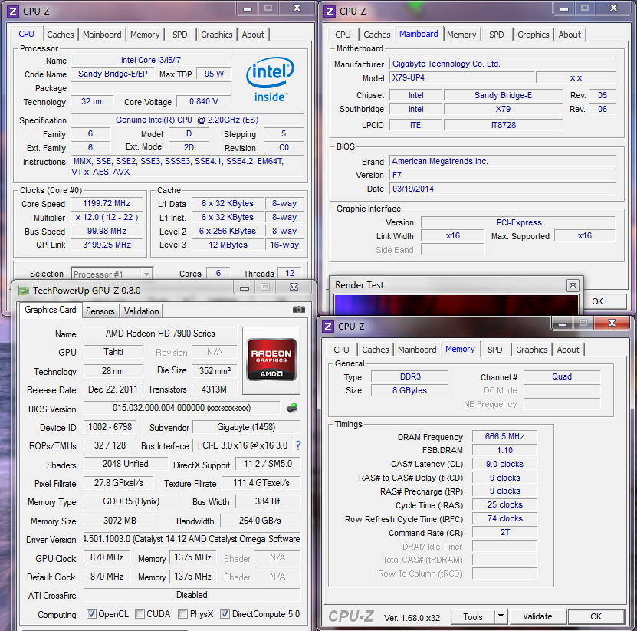The image size is (637, 631).
Task: Click the Tools button in CPU-Z
Action: (473, 616)
